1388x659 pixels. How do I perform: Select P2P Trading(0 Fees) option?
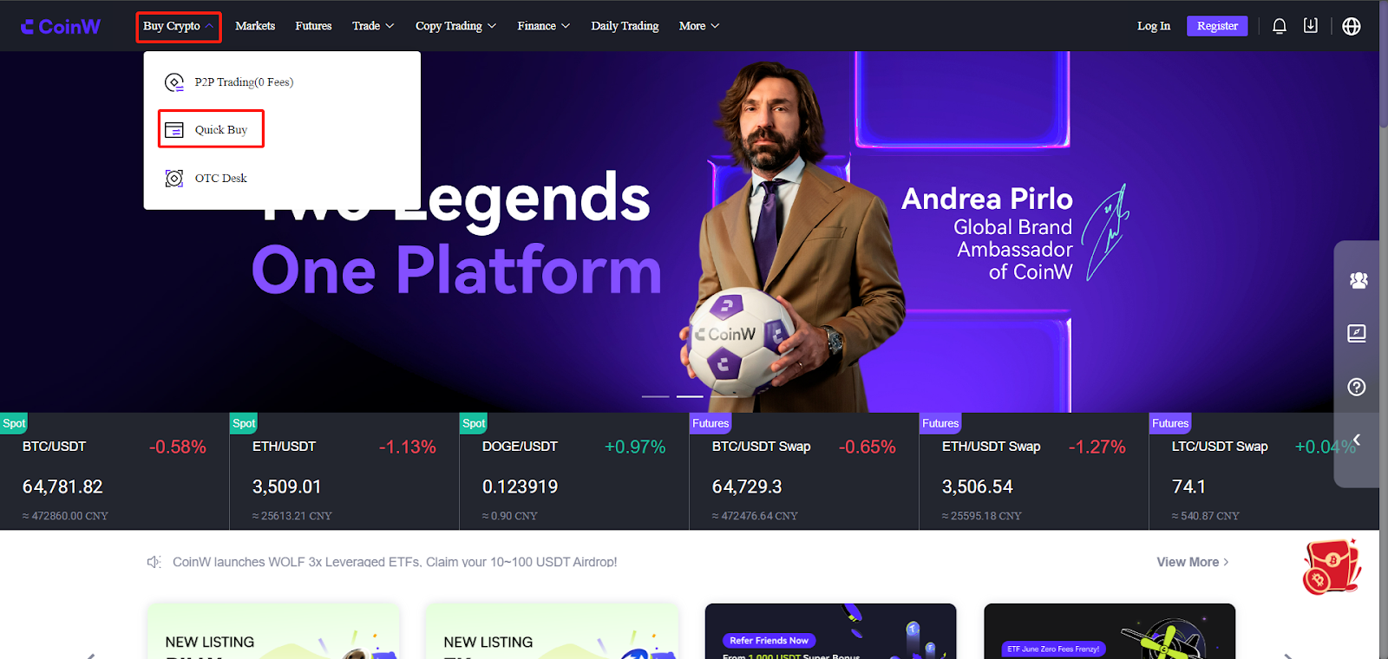(229, 82)
